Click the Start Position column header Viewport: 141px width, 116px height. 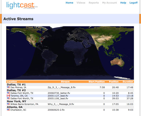(x=97, y=82)
